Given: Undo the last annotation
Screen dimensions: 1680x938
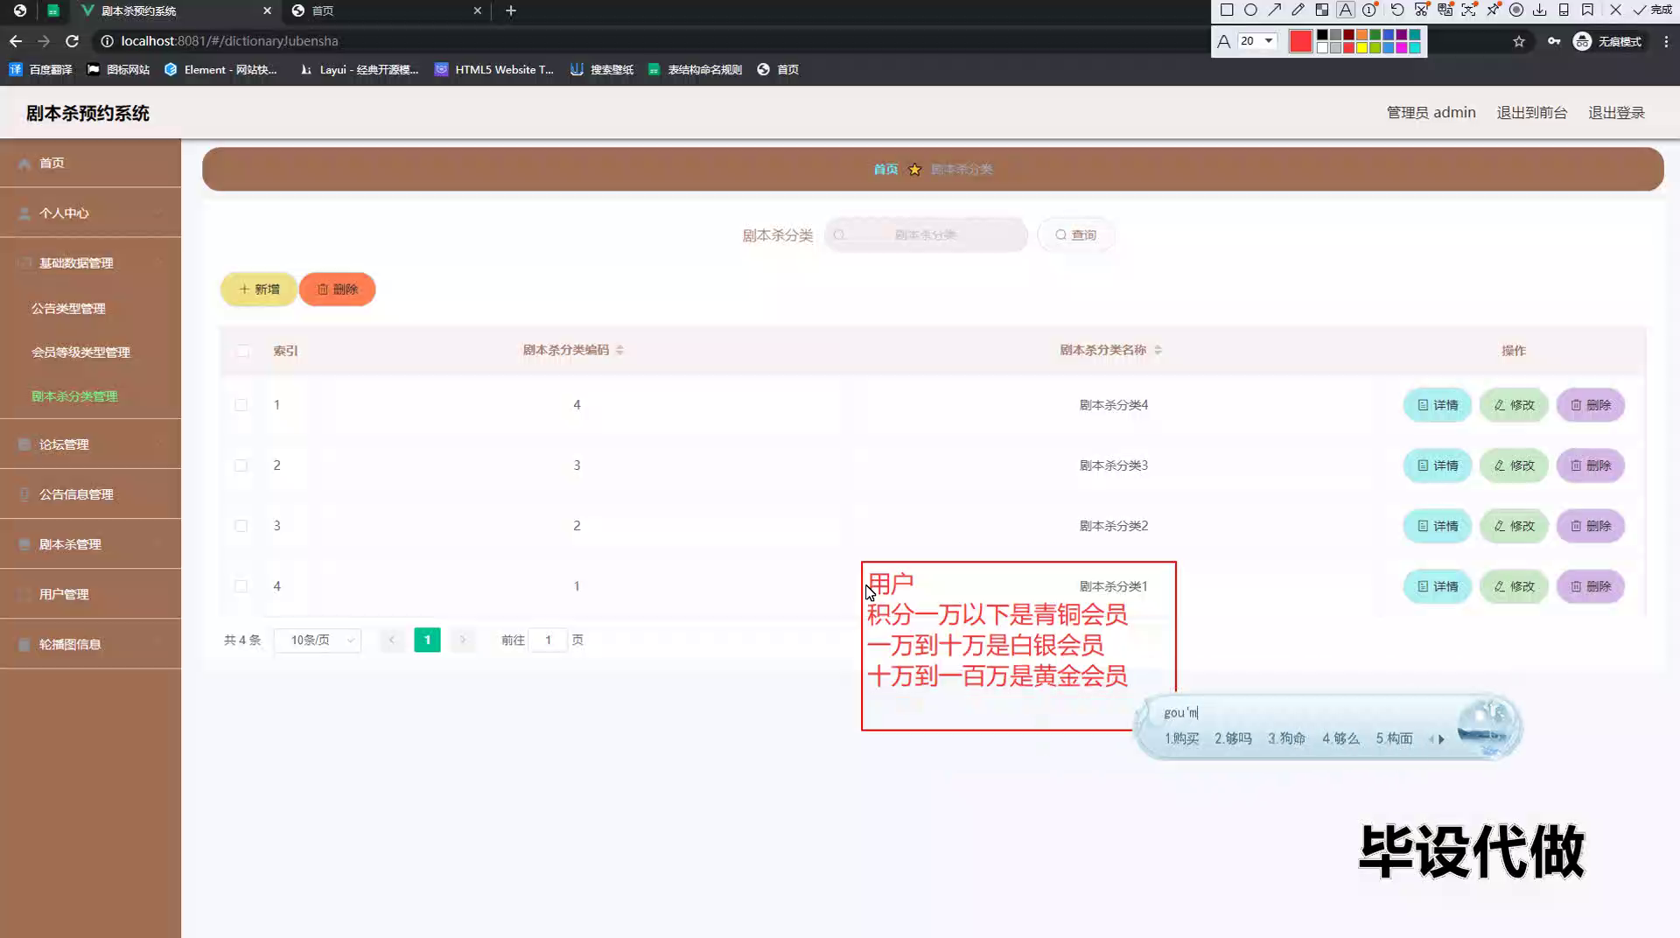Looking at the screenshot, I should click(1397, 10).
